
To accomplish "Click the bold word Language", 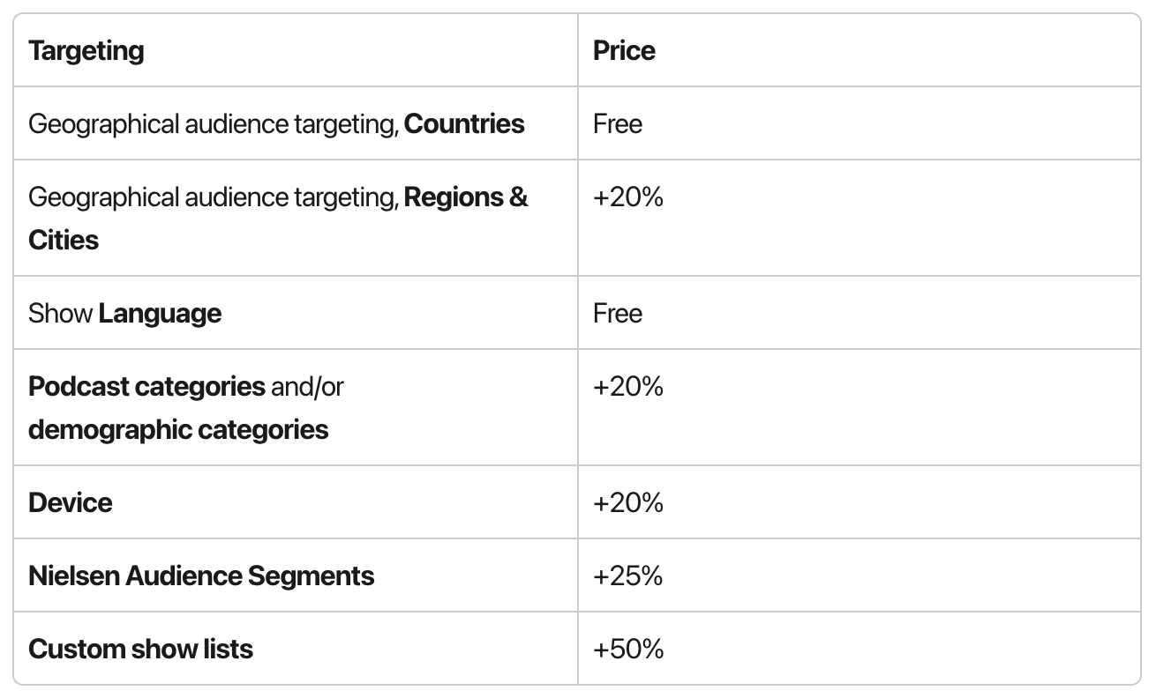I will (x=160, y=313).
